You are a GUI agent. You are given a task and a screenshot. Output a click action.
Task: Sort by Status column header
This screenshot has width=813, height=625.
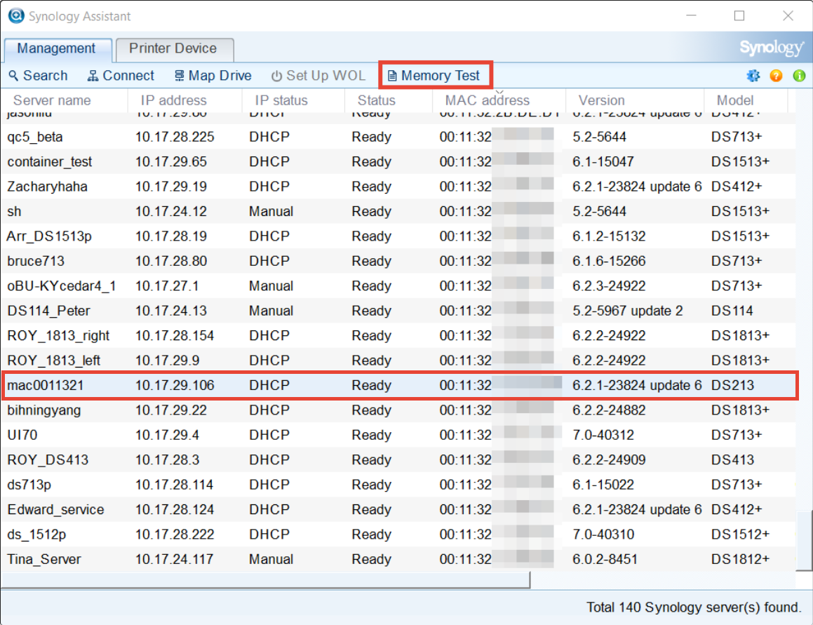389,100
